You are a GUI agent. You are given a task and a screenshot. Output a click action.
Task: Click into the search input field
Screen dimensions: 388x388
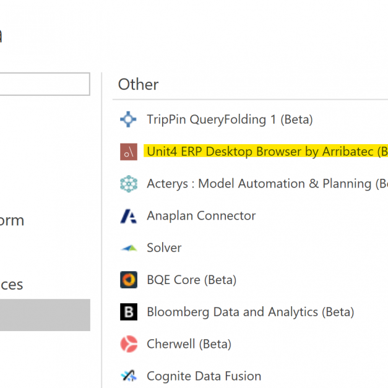coord(45,84)
